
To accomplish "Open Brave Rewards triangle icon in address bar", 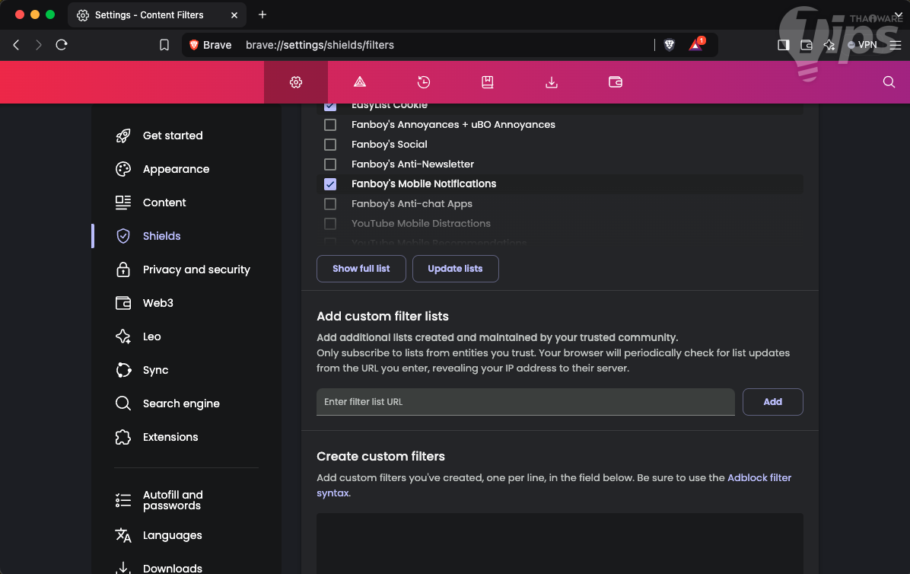I will [695, 45].
